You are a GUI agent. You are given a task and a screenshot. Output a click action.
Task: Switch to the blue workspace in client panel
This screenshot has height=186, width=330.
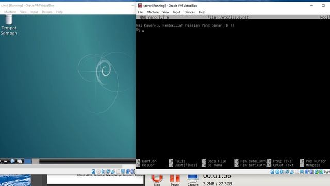pos(28,161)
